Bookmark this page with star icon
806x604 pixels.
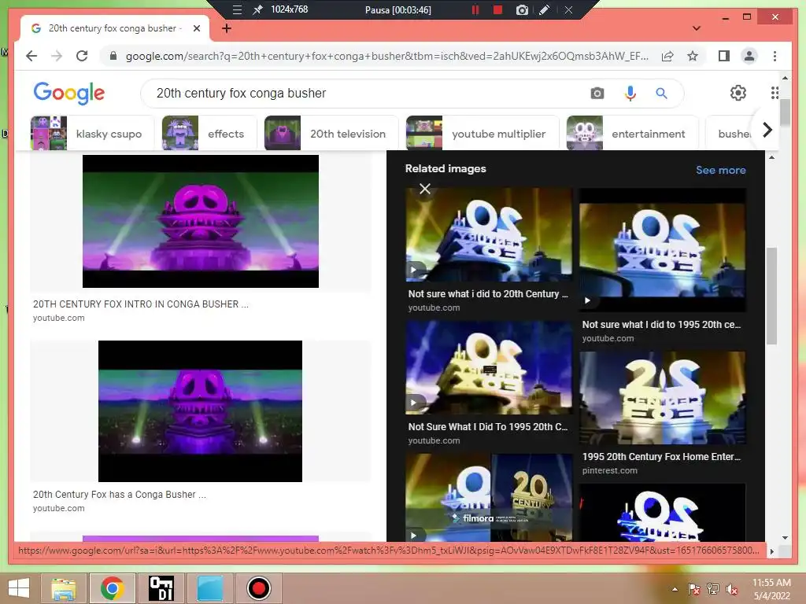(693, 56)
